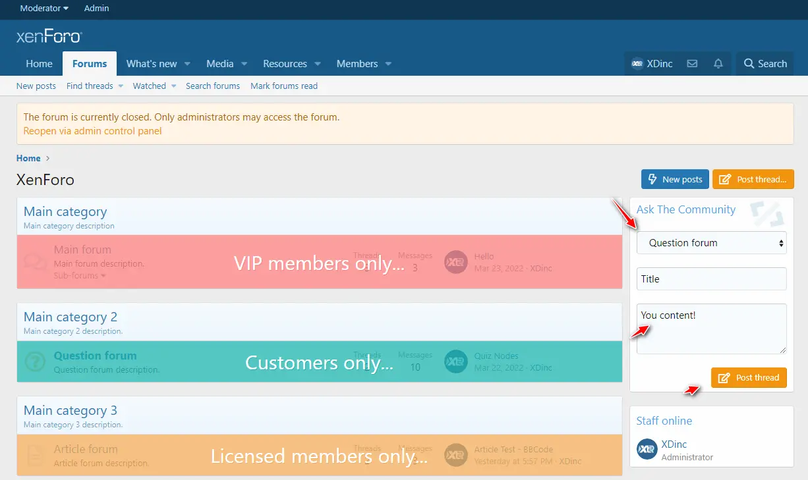Expand the What's new dropdown arrow
This screenshot has height=480, width=808.
[187, 64]
